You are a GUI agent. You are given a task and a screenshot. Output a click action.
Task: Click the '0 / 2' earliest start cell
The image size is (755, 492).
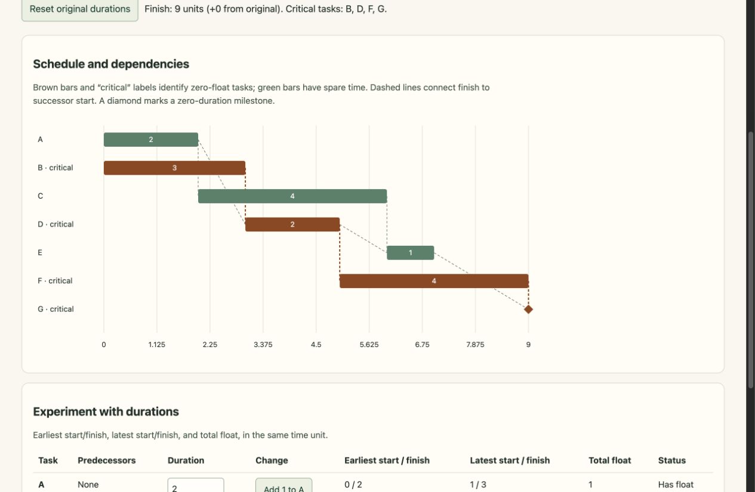point(353,485)
